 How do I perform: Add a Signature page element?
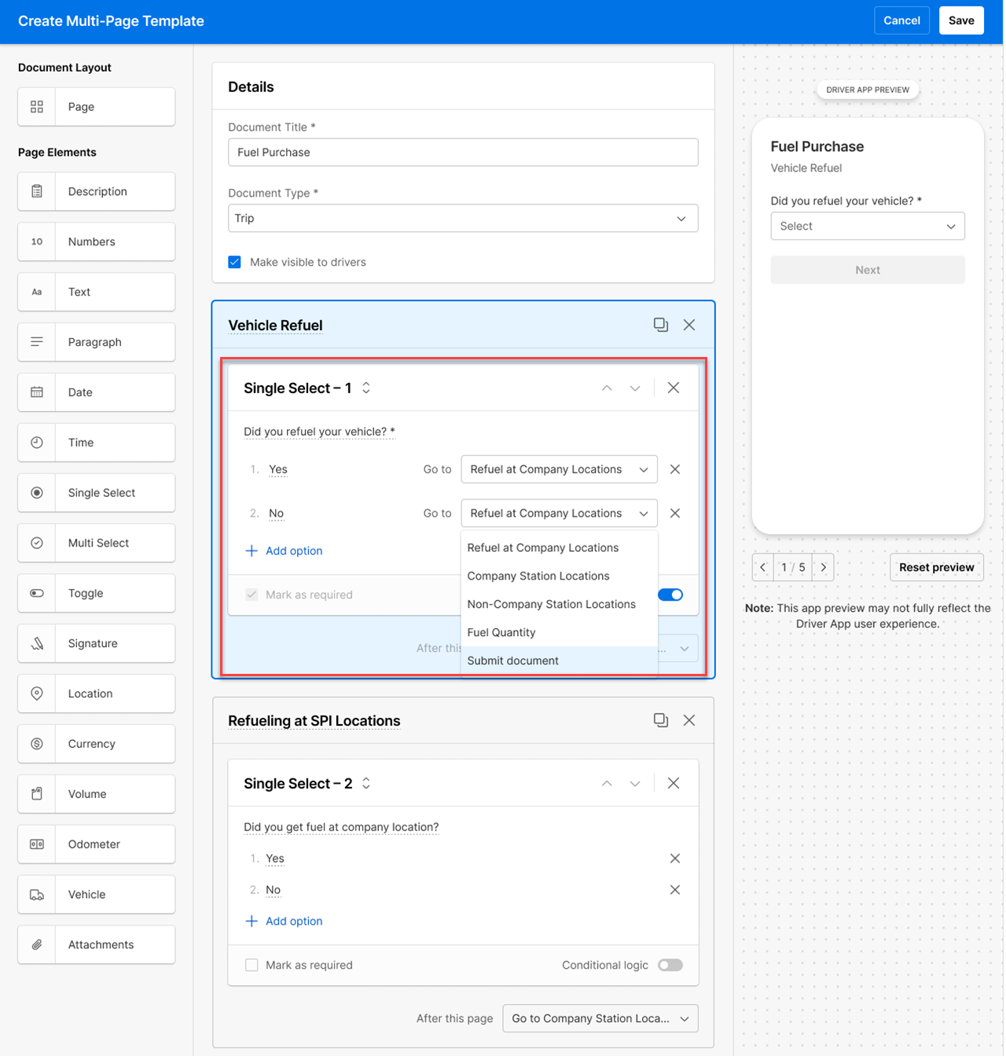(x=96, y=644)
